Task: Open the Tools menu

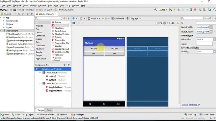Action: coord(62,6)
